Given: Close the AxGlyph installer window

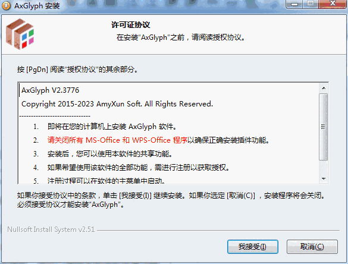Looking at the screenshot, I should [x=333, y=4].
